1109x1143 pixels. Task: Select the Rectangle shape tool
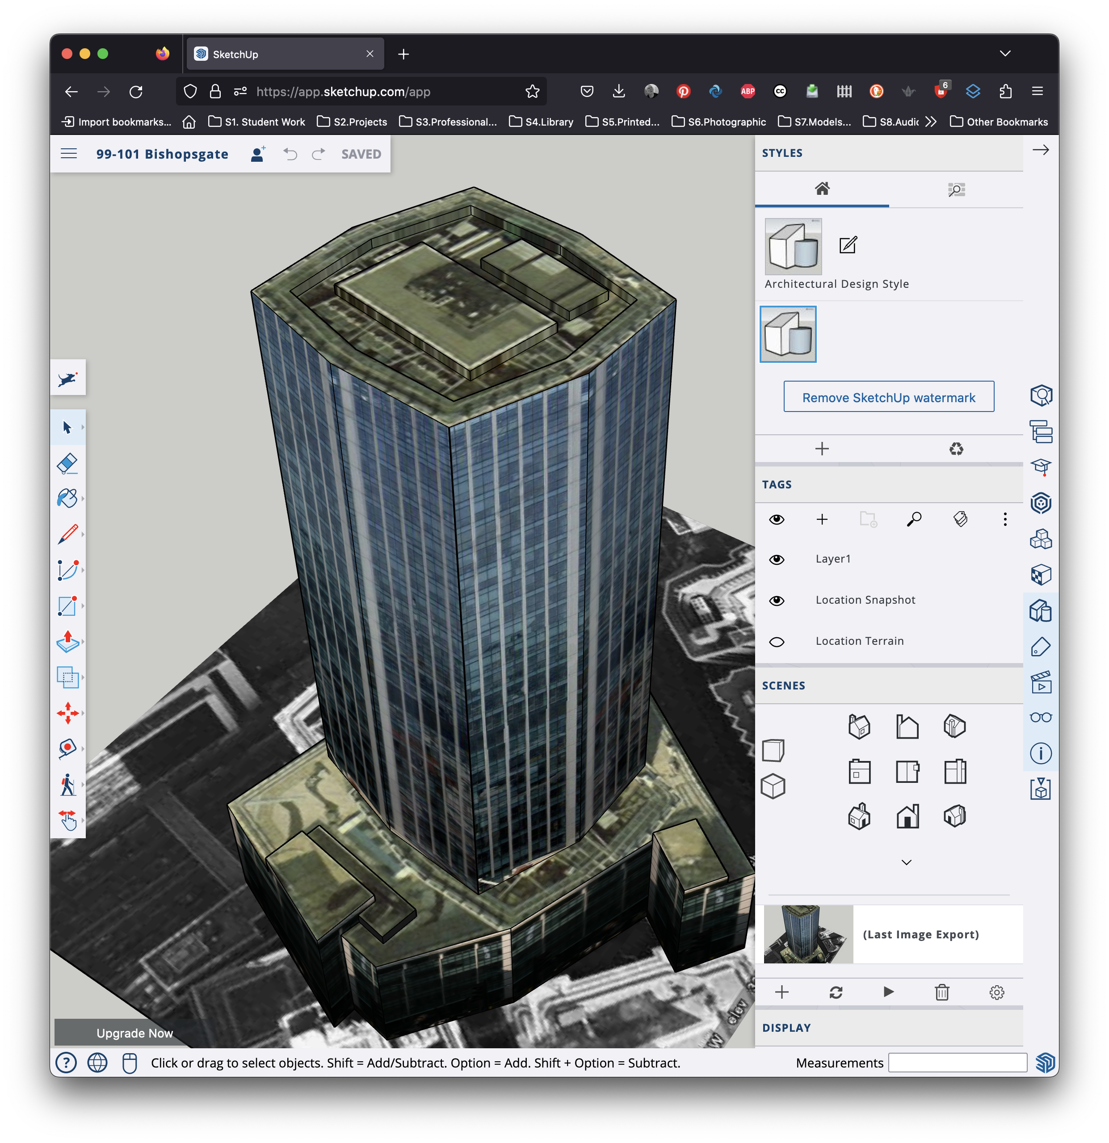(x=67, y=606)
